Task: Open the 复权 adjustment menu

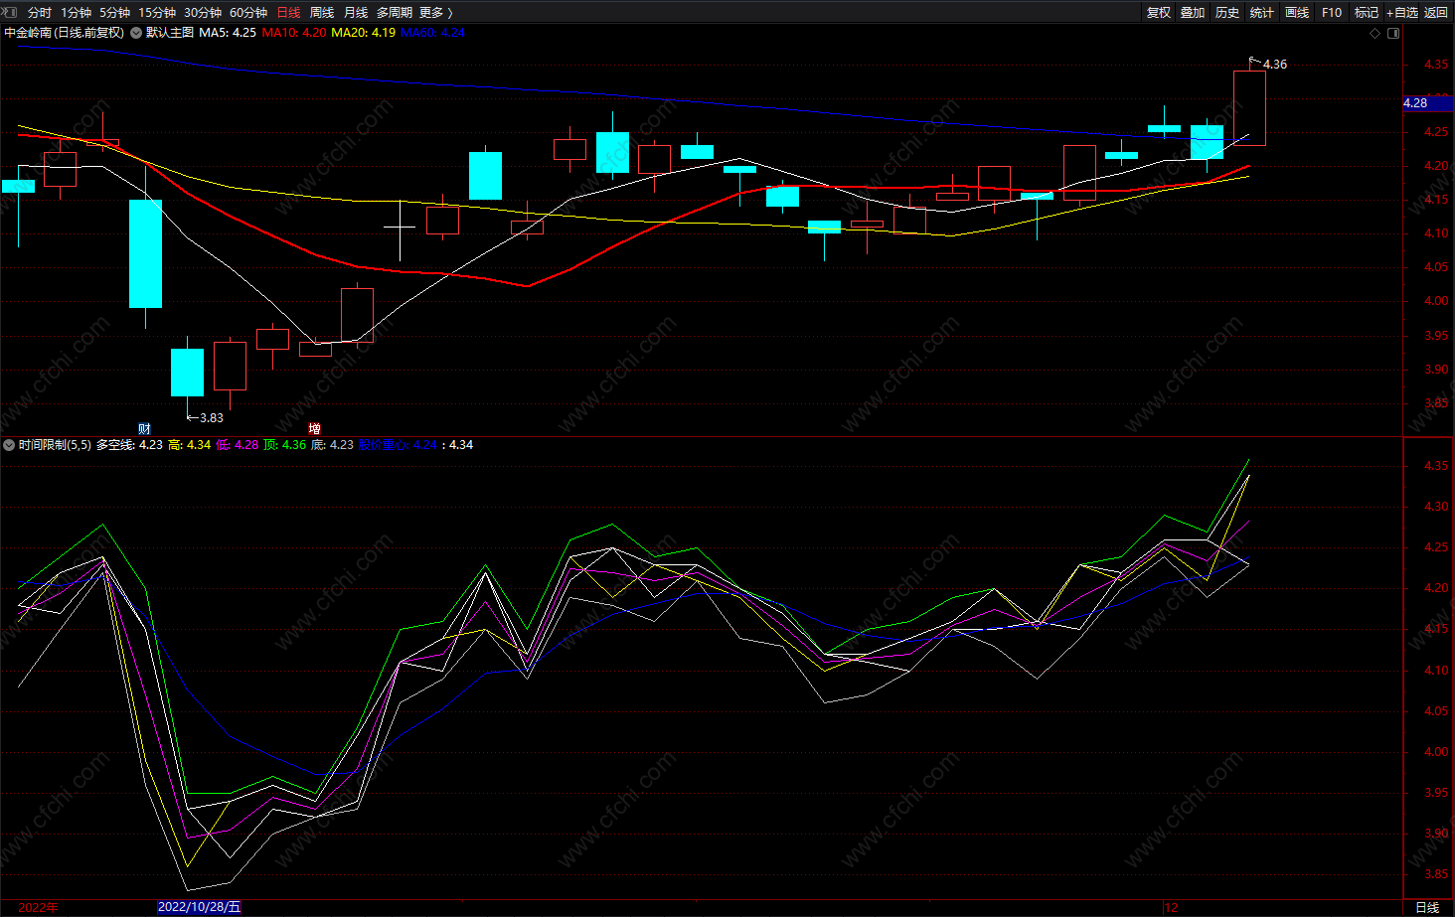Action: 1159,12
